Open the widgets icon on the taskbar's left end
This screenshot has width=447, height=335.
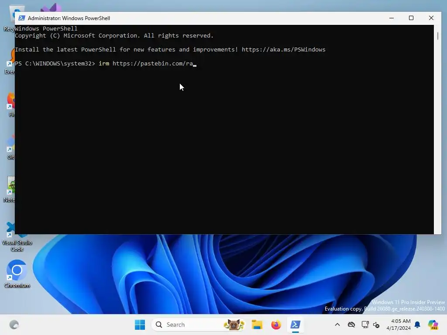(x=14, y=325)
